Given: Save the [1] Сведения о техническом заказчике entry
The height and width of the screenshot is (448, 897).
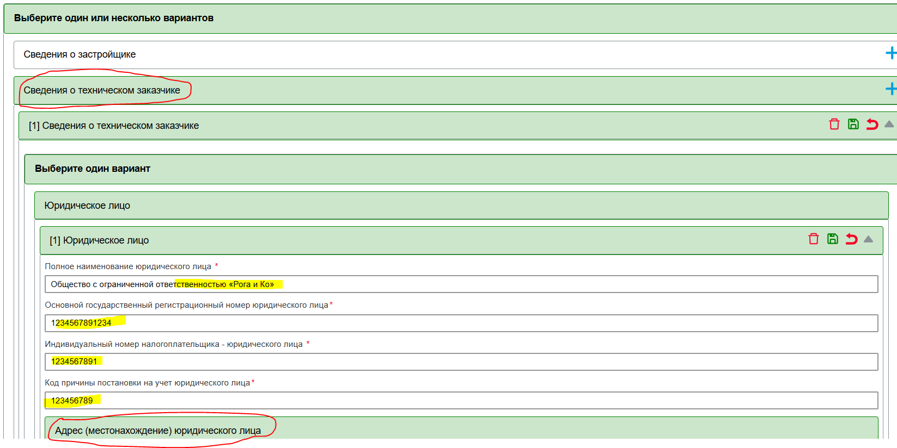Looking at the screenshot, I should pos(853,125).
